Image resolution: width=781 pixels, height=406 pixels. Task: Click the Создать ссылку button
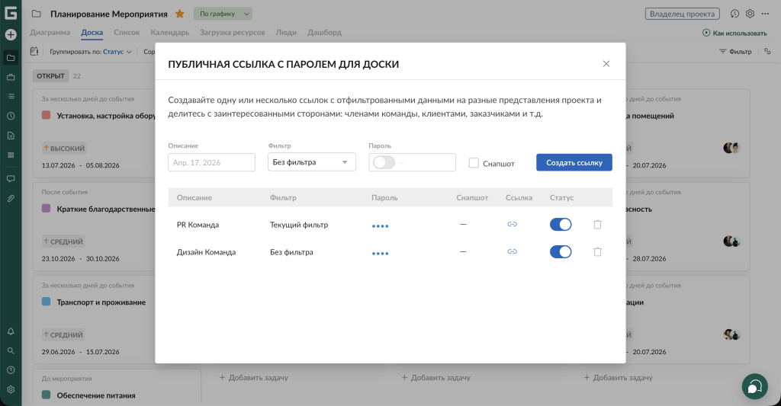click(x=574, y=163)
